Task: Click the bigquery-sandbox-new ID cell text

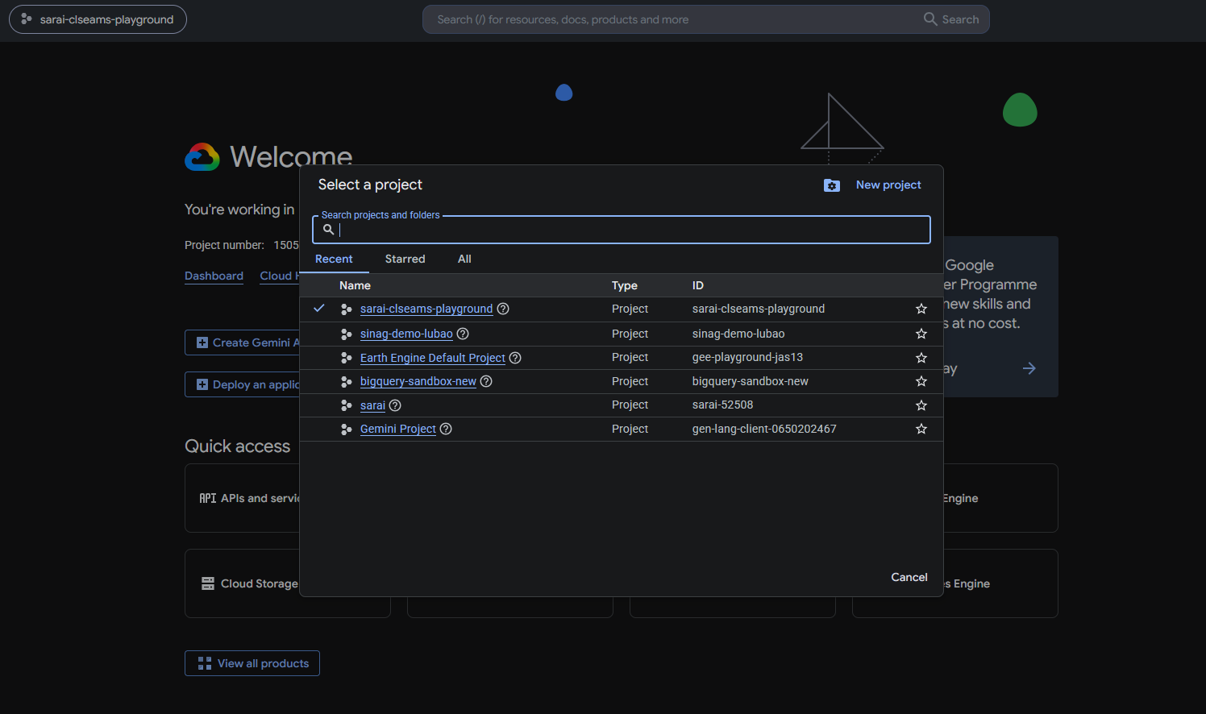Action: tap(750, 381)
